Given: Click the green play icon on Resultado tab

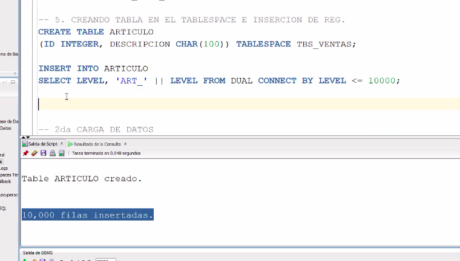Looking at the screenshot, I should coord(70,144).
